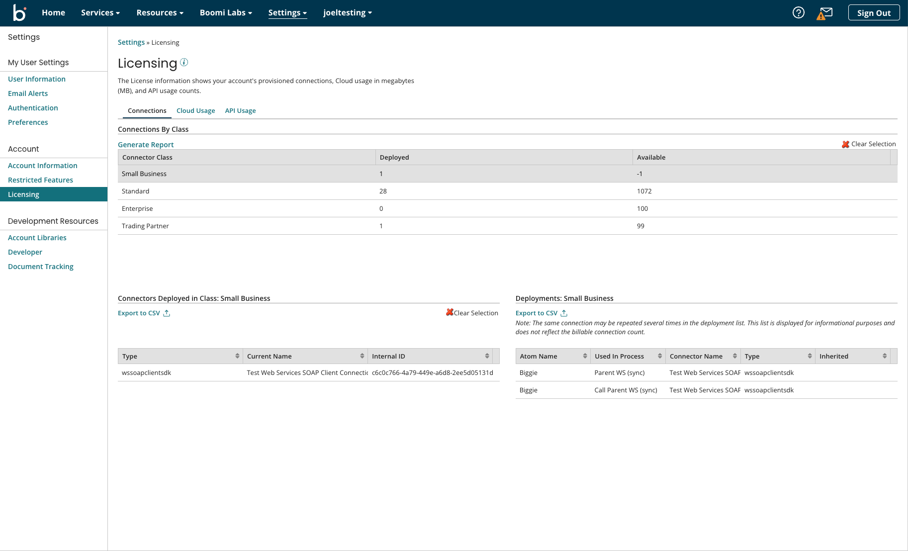
Task: Click the red X beside Connectors Deployed Clear Selection
Action: 450,312
